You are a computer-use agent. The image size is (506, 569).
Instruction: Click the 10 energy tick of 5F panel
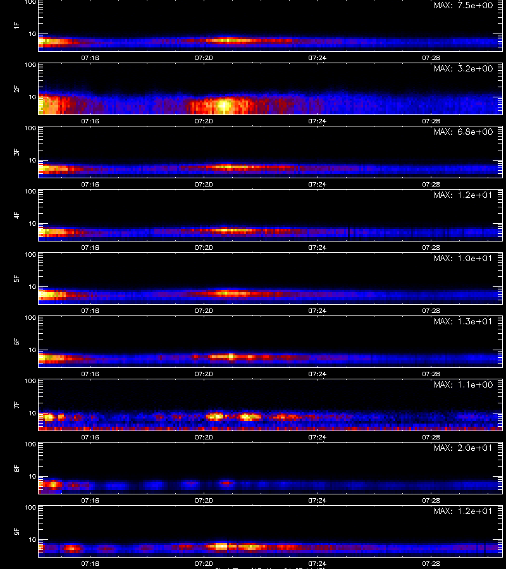33,286
